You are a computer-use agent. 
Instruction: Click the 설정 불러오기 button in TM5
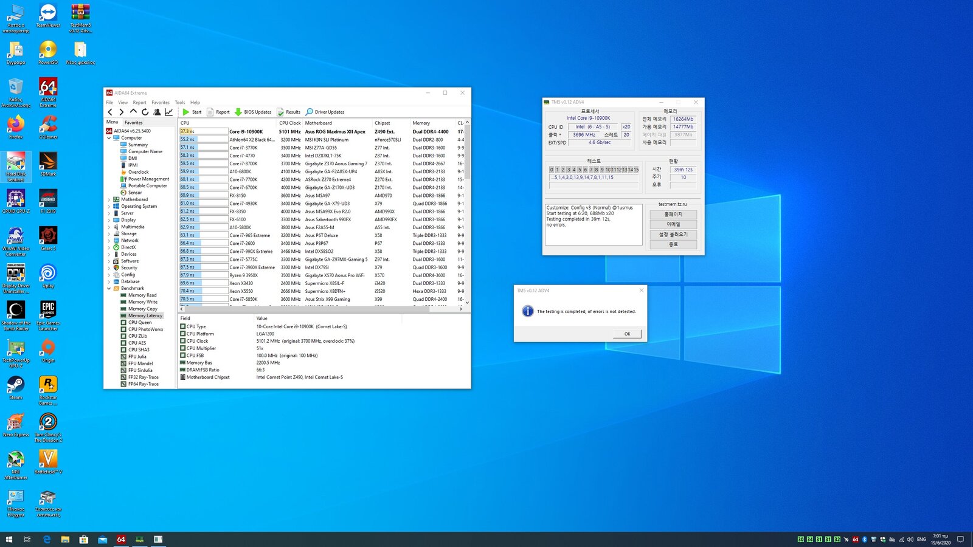click(x=673, y=235)
